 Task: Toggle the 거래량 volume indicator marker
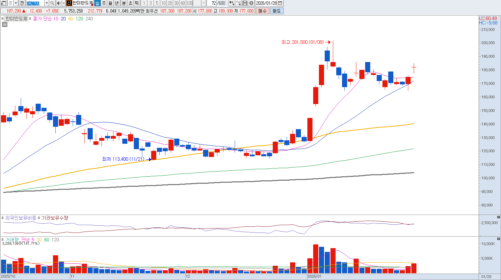pos(3,240)
